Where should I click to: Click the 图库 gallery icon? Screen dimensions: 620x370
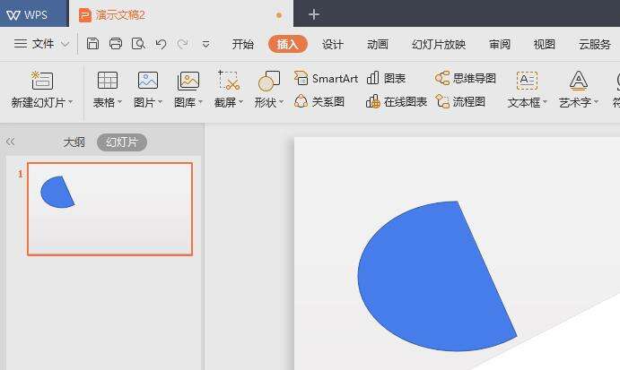(188, 81)
